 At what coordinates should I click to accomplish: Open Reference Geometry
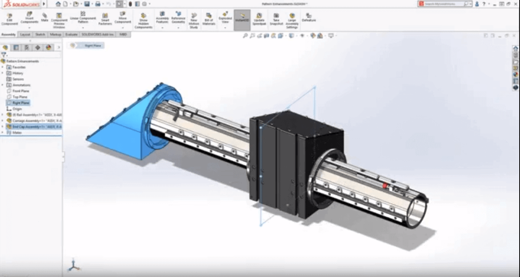pyautogui.click(x=178, y=18)
